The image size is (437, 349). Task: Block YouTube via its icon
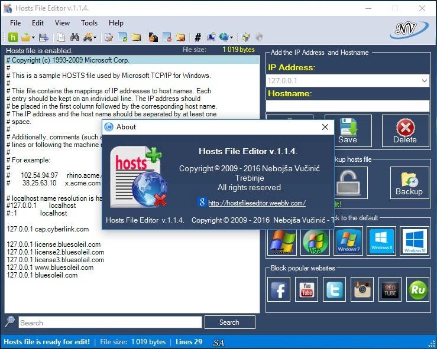click(306, 289)
